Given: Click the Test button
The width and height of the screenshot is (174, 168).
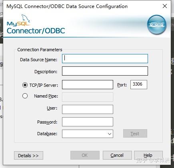Looking at the screenshot, I should pos(135,134).
